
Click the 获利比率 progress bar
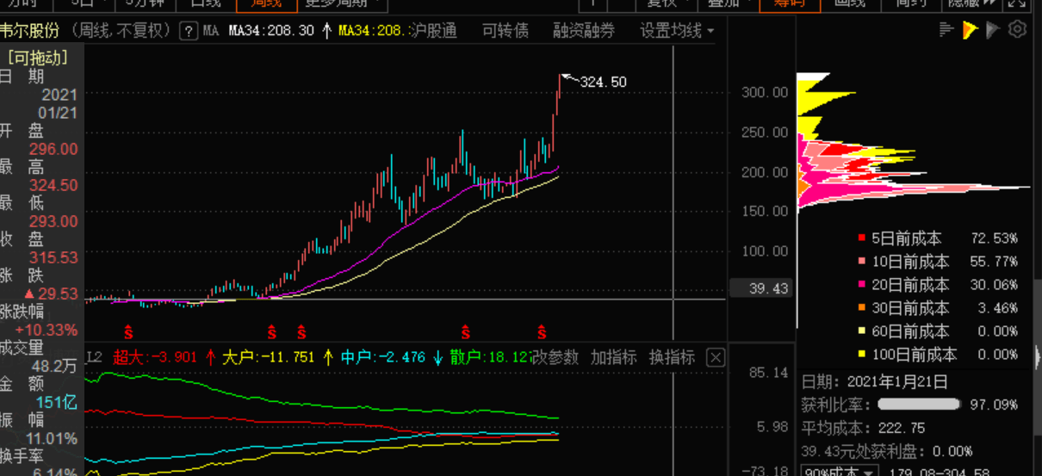click(918, 404)
